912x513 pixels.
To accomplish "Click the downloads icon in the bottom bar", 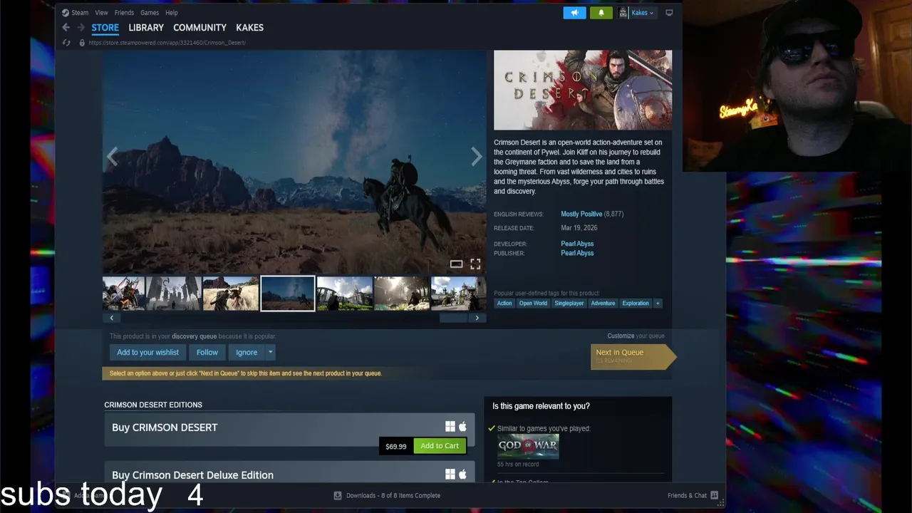I will (x=338, y=495).
